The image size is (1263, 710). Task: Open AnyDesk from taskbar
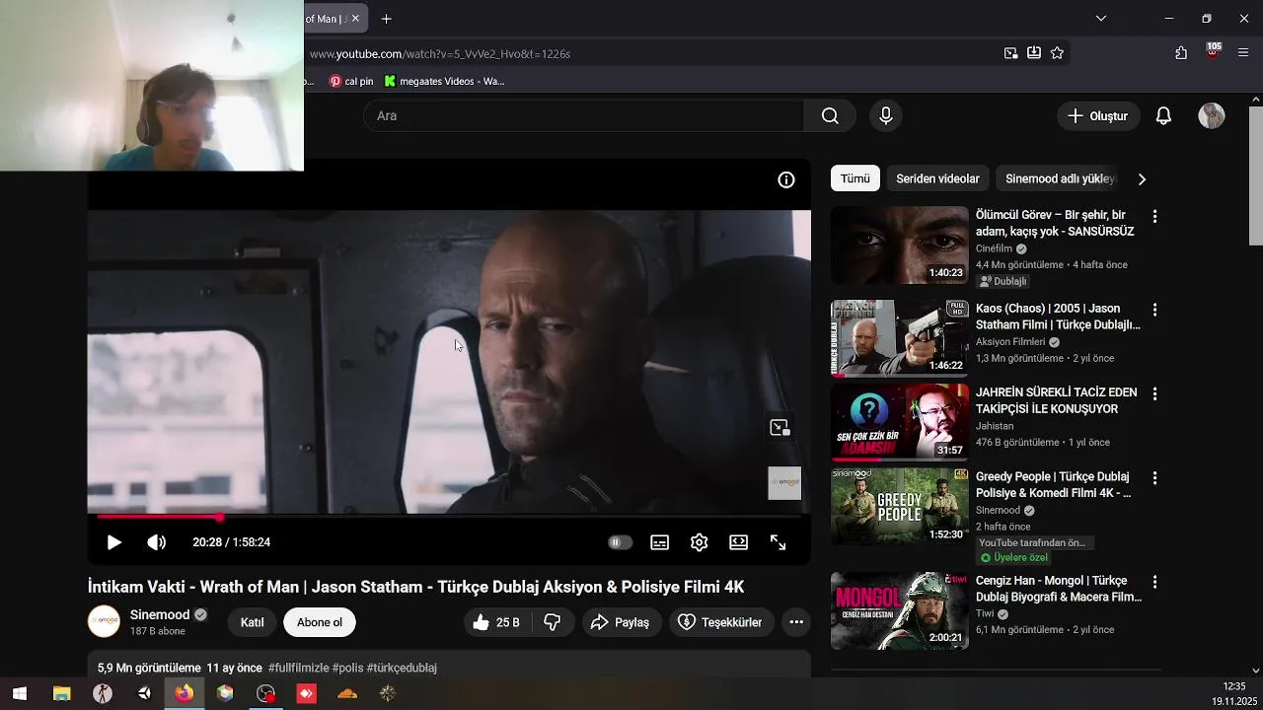(x=307, y=693)
